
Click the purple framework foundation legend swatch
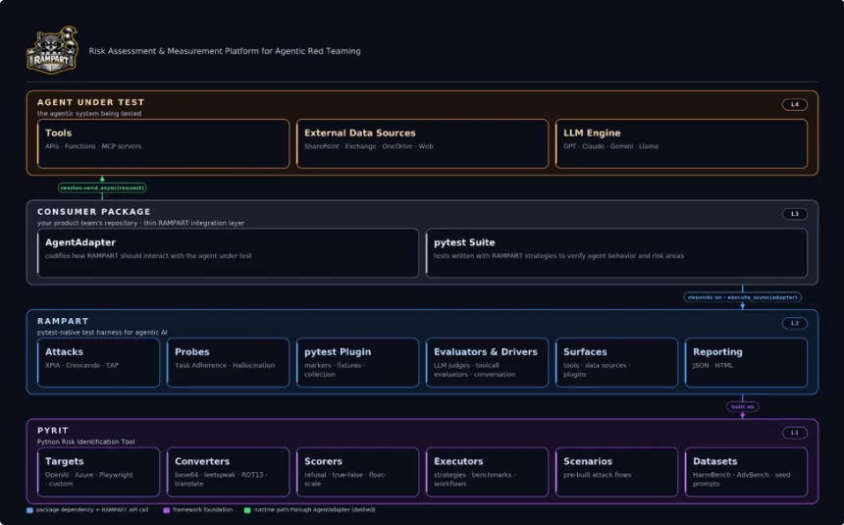[166, 510]
